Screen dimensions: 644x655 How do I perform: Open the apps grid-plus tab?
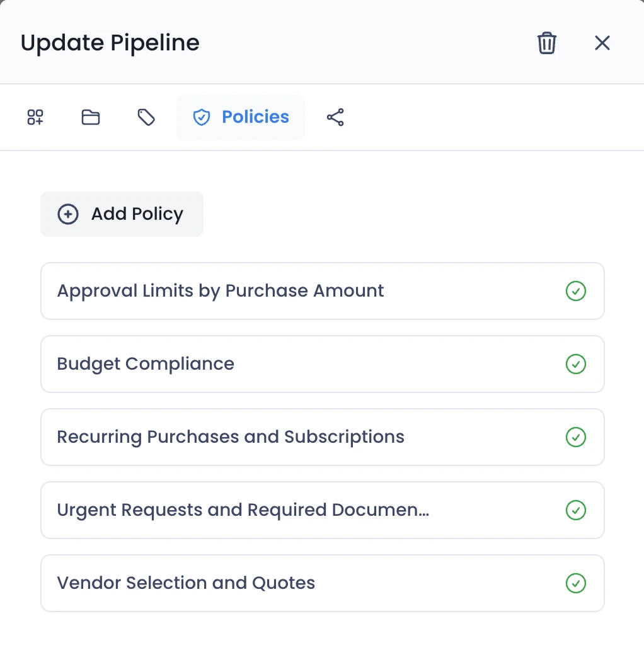pyautogui.click(x=35, y=117)
